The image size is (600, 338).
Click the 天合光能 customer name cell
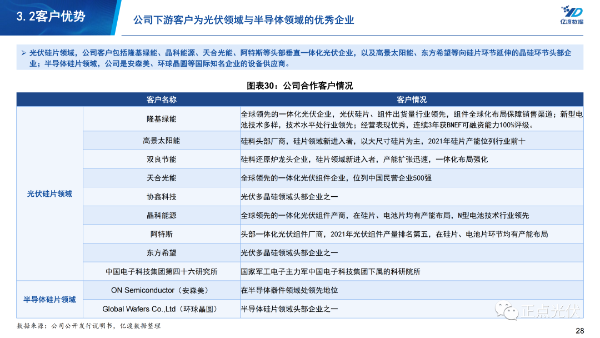[162, 178]
